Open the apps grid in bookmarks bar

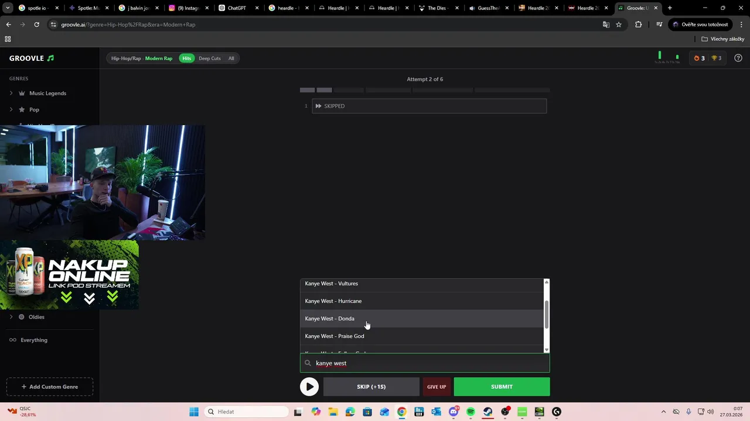8,39
